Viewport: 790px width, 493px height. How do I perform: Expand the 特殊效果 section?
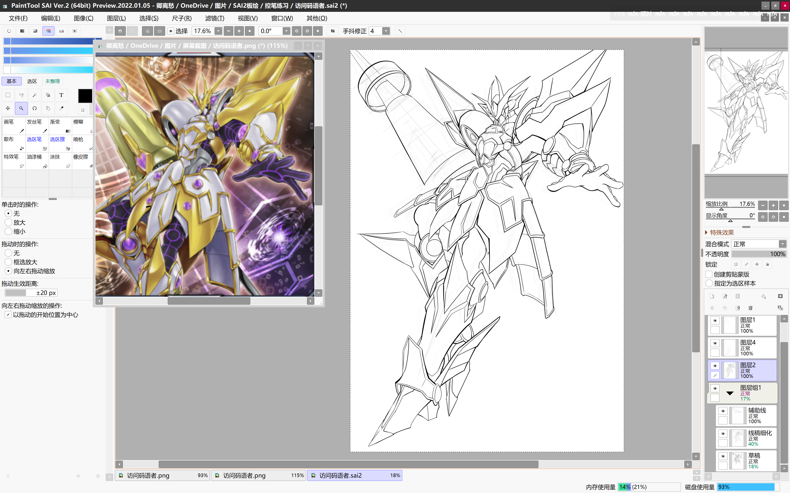706,232
